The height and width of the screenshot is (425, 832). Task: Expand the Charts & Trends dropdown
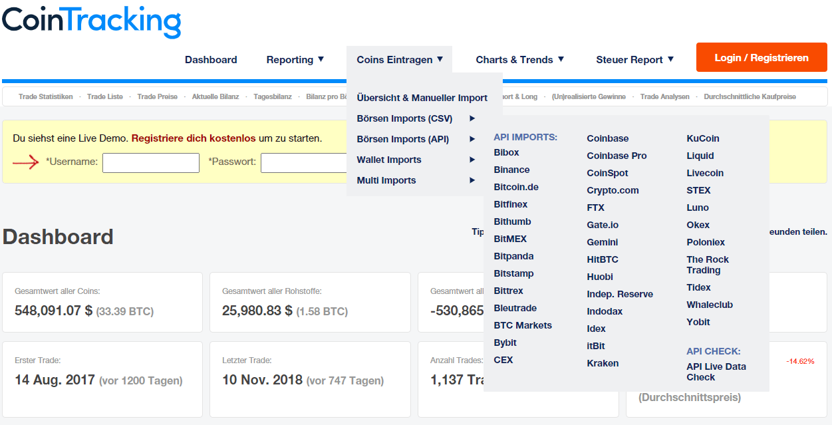point(519,59)
